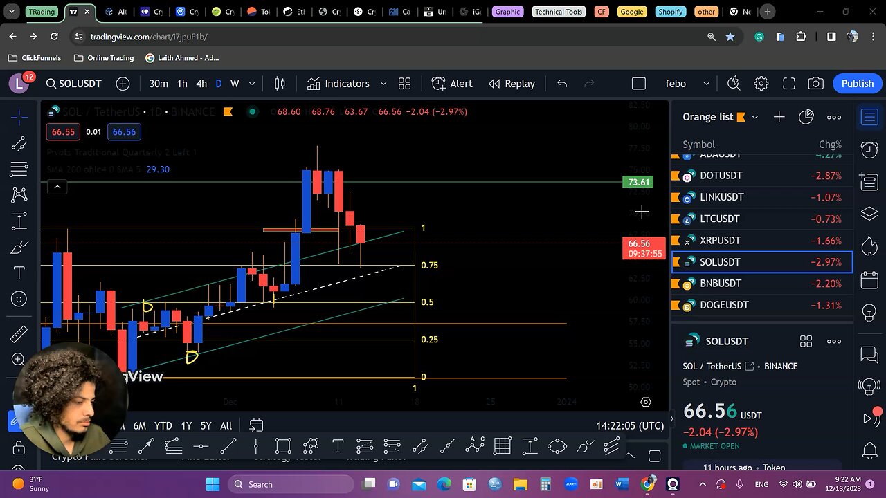
Task: Bookmark this page with star icon
Action: click(x=730, y=37)
